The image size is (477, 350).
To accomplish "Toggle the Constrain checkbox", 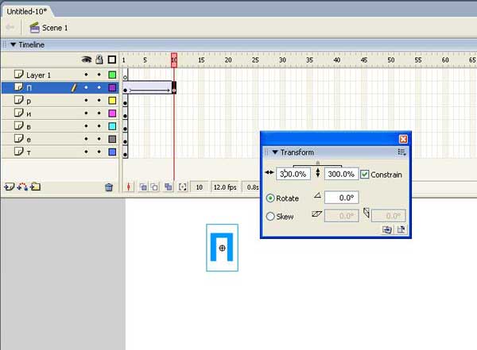I will coord(365,175).
